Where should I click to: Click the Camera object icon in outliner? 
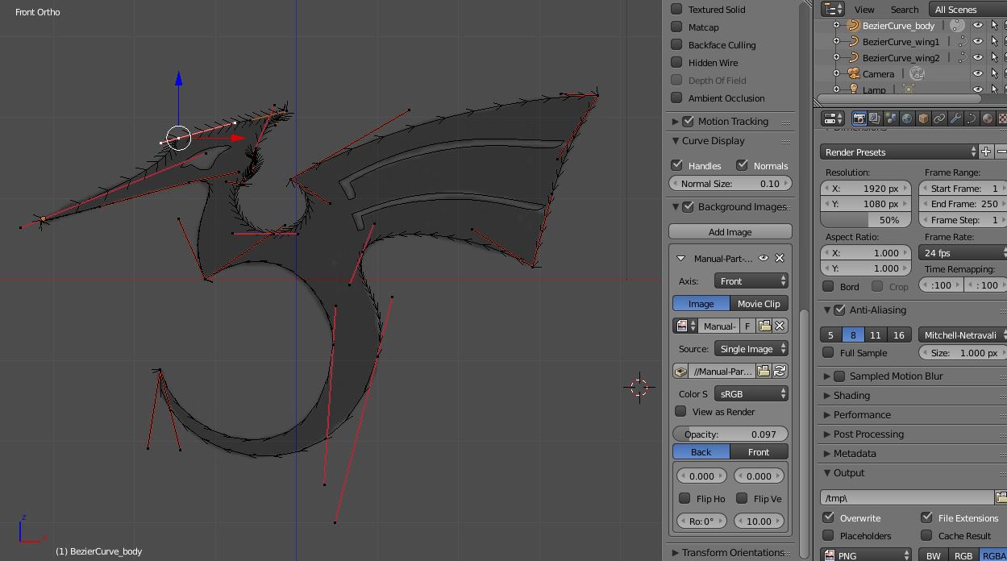(854, 73)
